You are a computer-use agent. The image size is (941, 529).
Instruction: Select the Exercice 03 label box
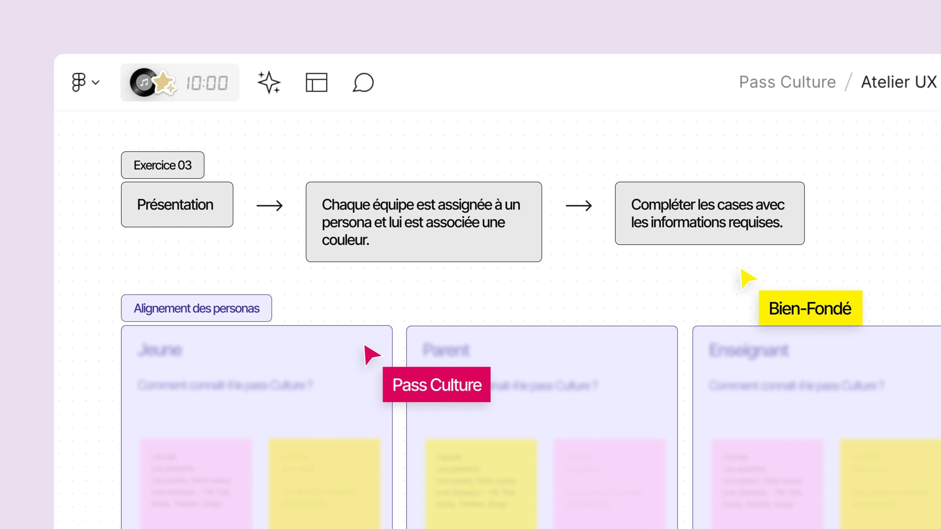162,165
